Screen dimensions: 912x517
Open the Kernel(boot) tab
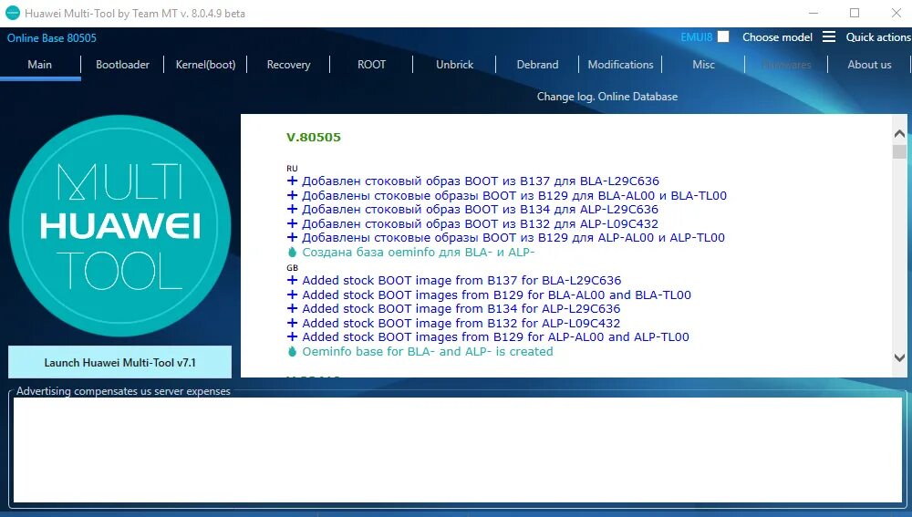[x=205, y=65]
